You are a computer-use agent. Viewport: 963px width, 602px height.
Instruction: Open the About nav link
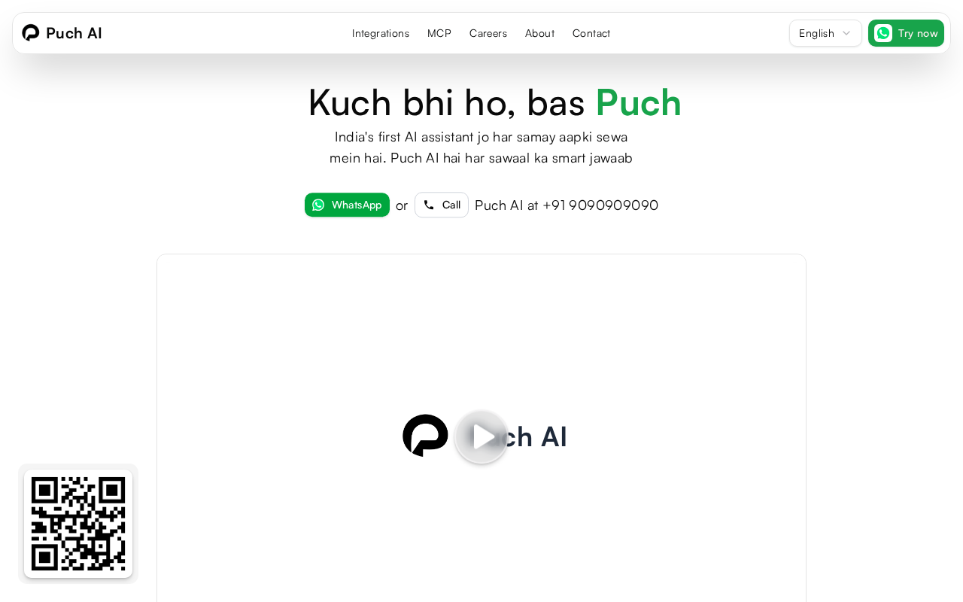coord(539,33)
